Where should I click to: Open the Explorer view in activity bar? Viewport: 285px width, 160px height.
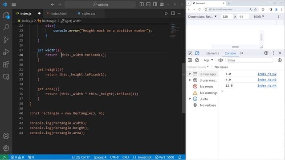click(x=6, y=15)
